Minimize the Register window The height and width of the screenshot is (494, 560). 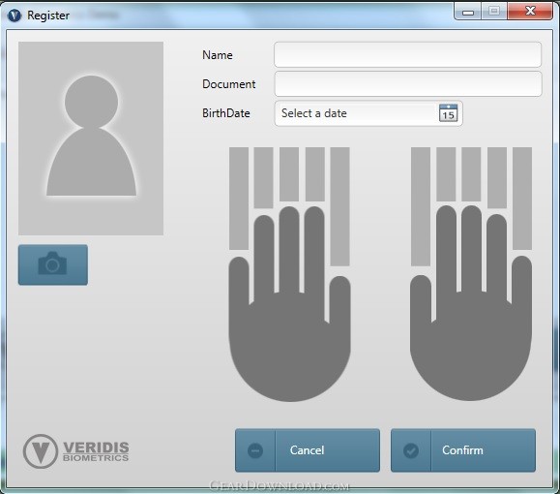click(468, 12)
